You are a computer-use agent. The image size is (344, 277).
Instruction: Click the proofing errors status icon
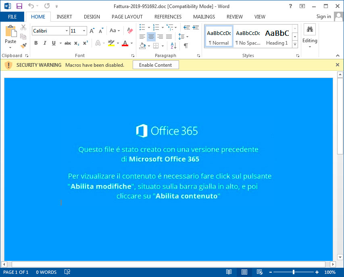click(x=67, y=272)
